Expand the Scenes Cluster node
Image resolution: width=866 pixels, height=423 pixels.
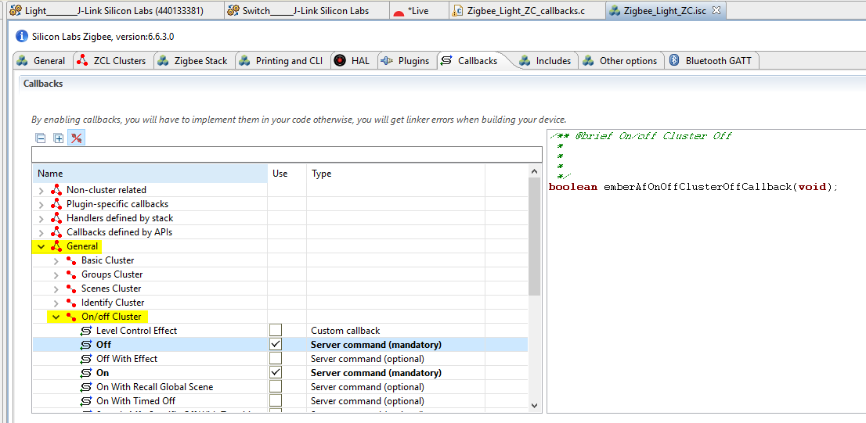(x=56, y=289)
